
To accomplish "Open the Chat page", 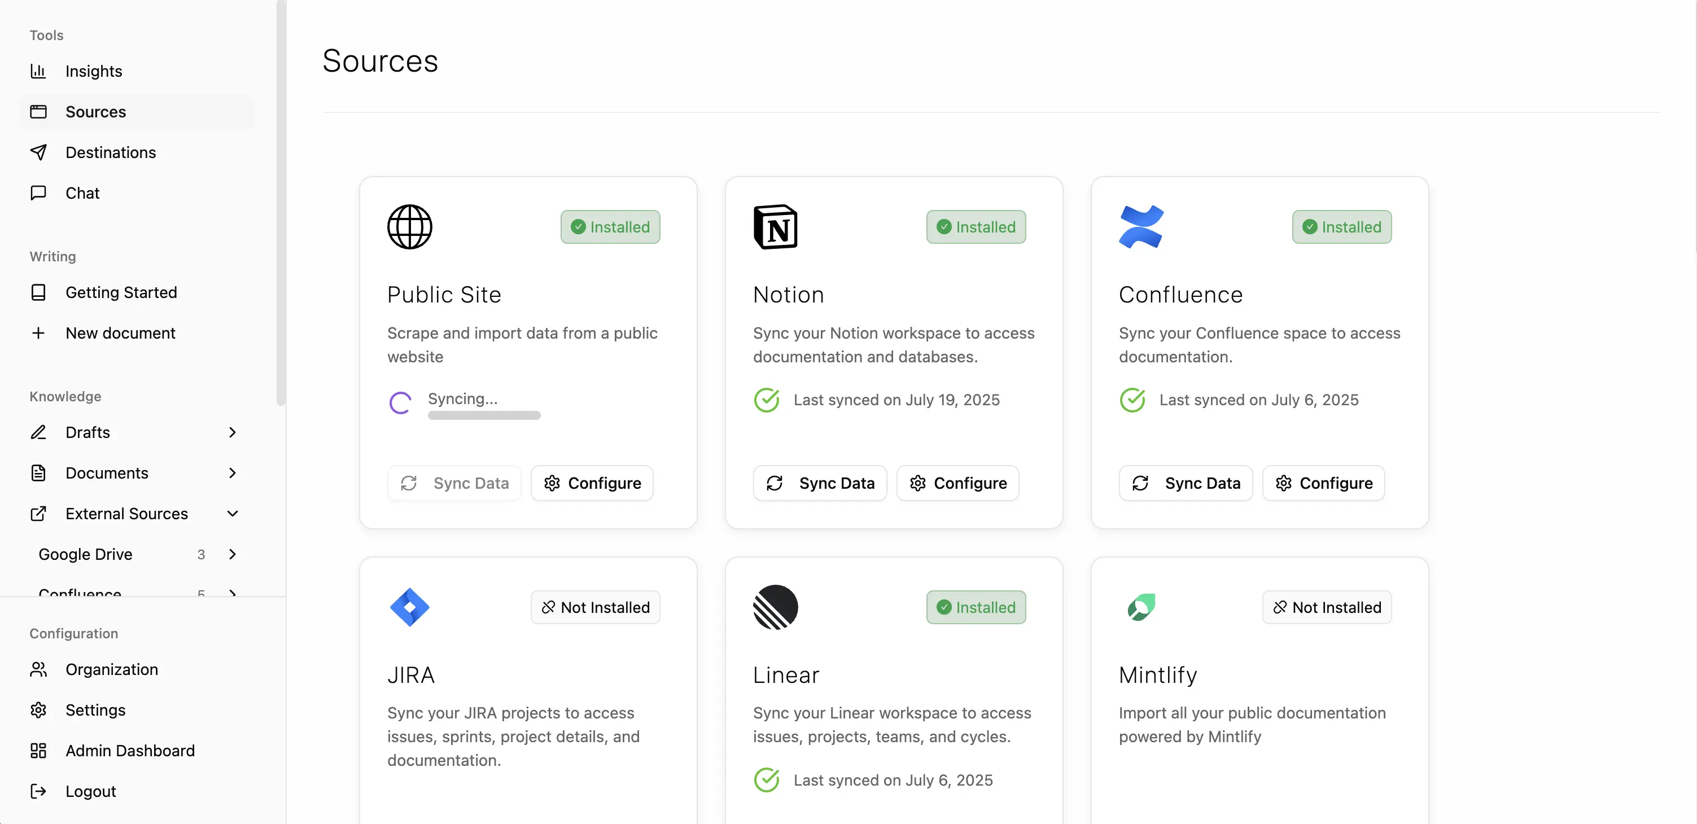I will click(x=137, y=193).
